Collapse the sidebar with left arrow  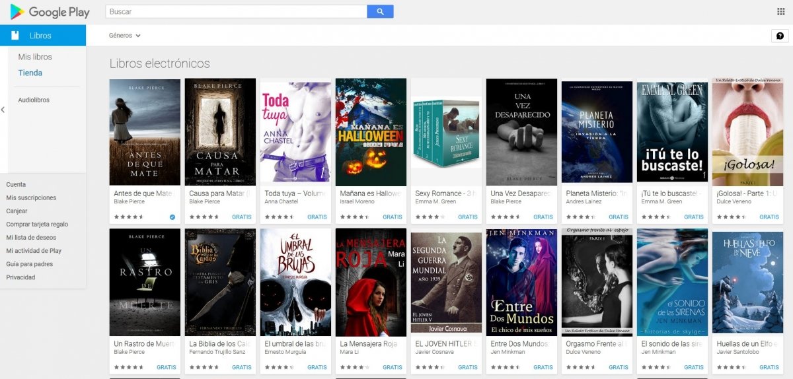click(x=3, y=110)
